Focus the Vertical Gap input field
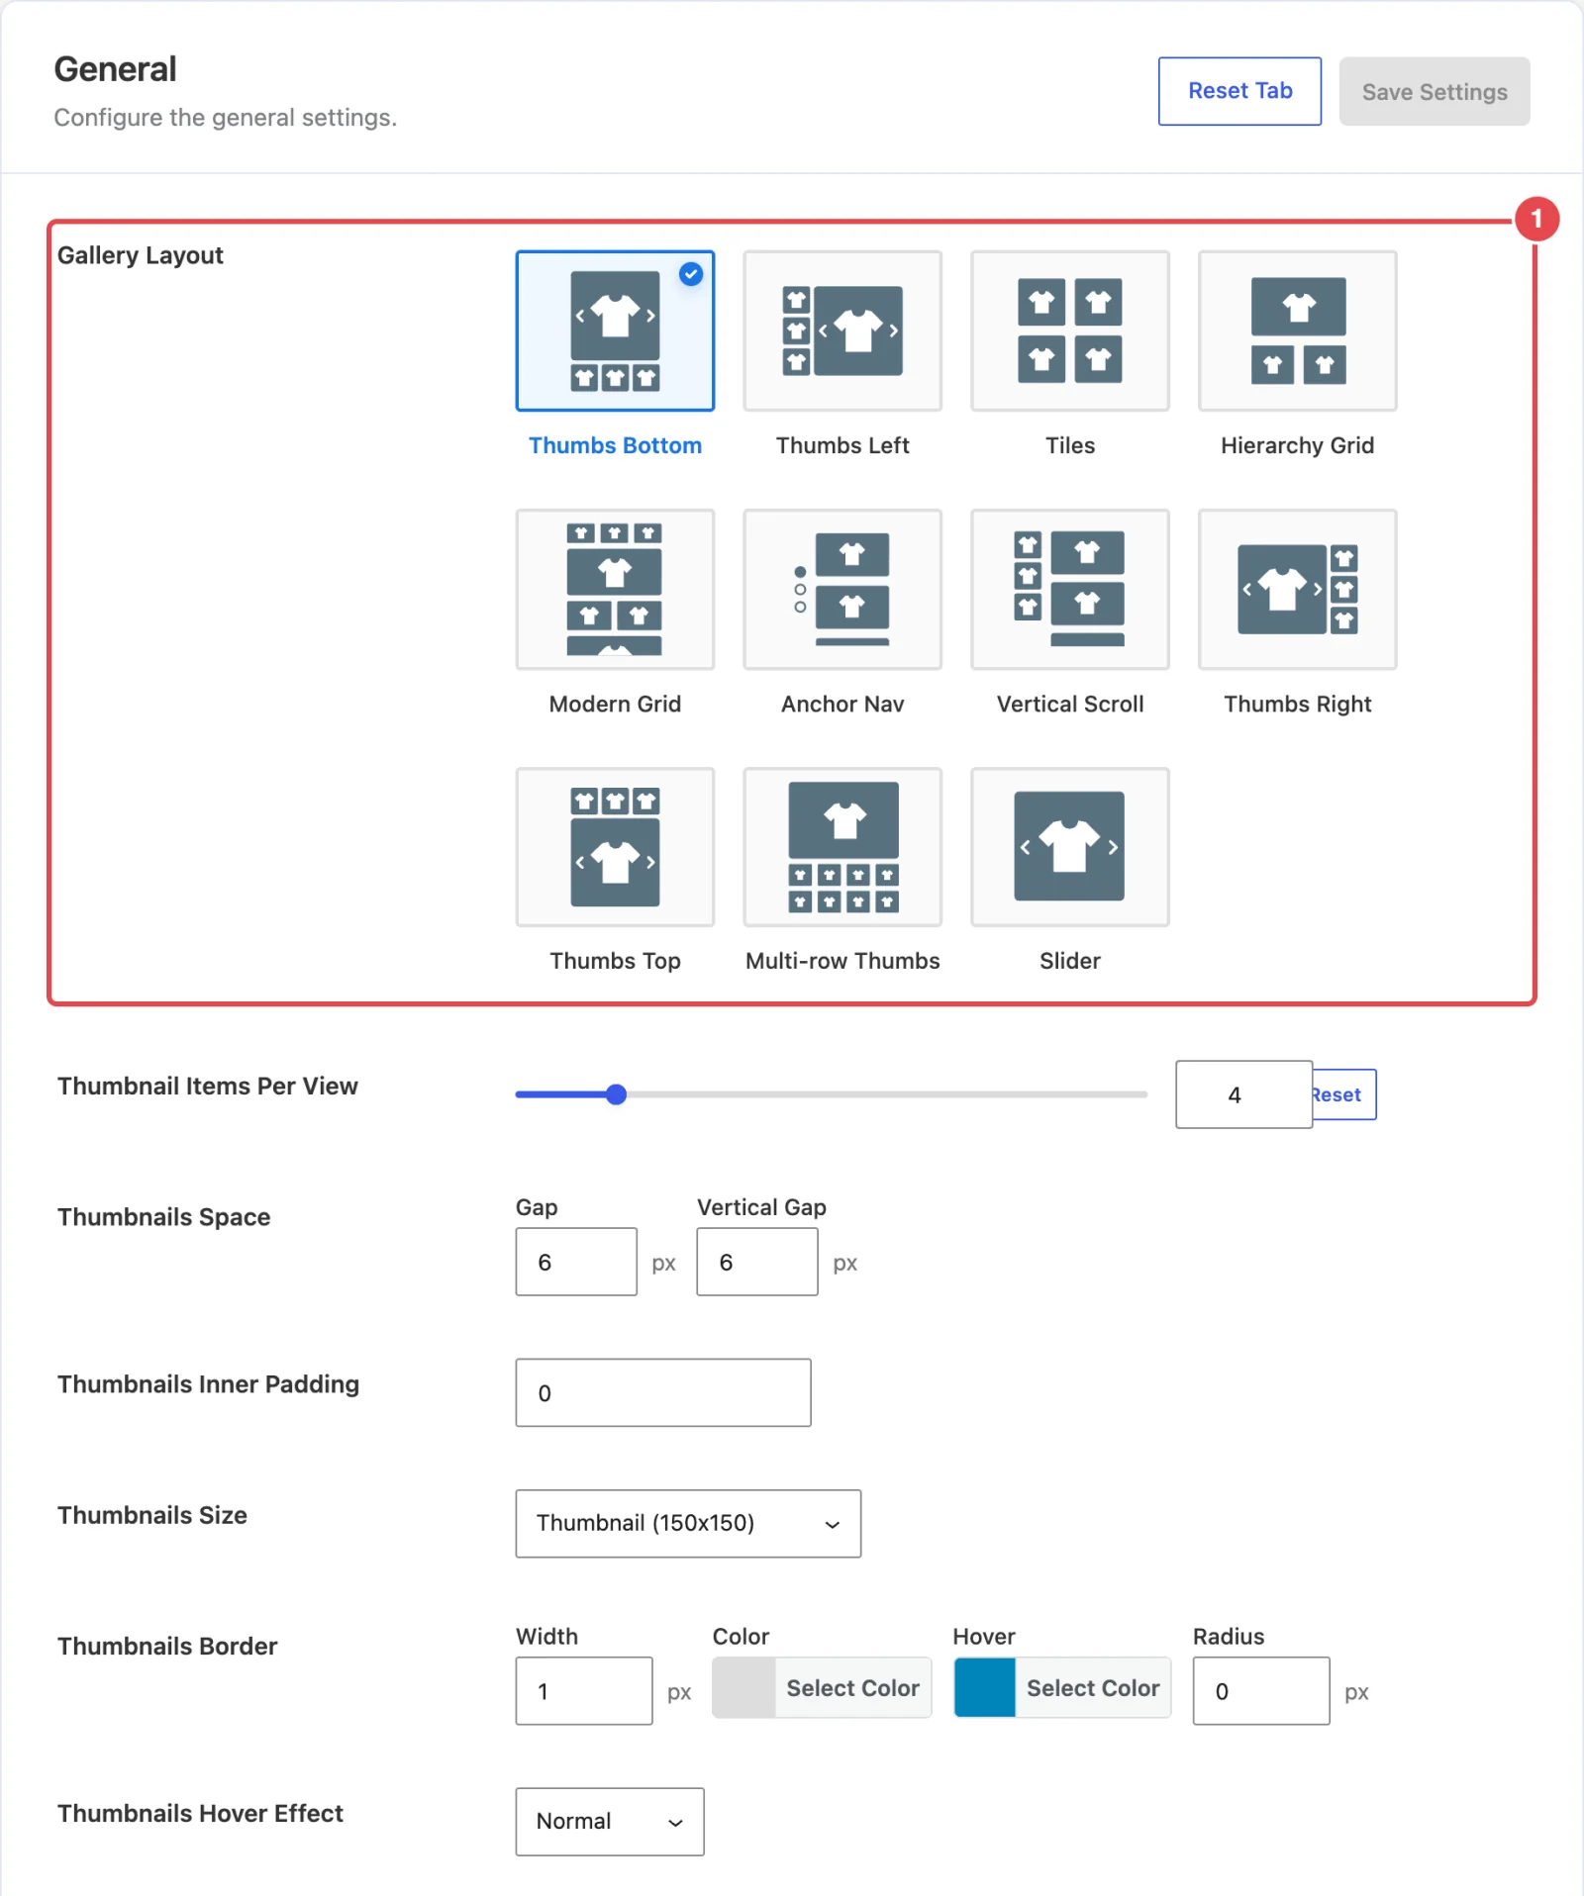This screenshot has height=1896, width=1584. tap(757, 1262)
